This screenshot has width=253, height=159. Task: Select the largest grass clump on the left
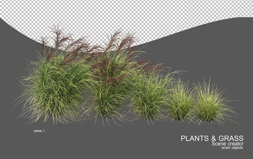coord(53,91)
